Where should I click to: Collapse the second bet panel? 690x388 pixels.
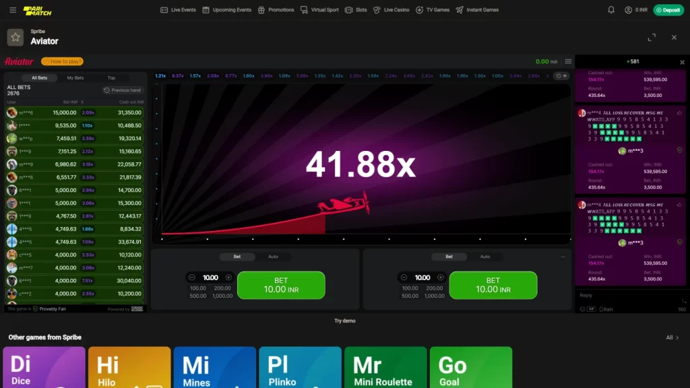coord(563,257)
